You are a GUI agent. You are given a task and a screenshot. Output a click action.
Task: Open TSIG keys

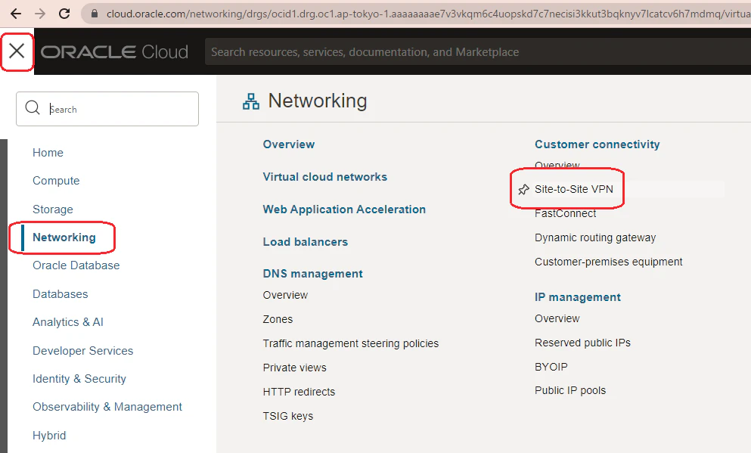[x=288, y=416]
